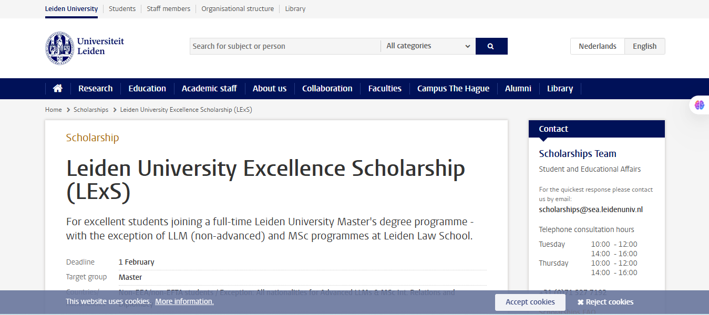The width and height of the screenshot is (709, 315).
Task: Click the Home breadcrumb link
Action: (54, 110)
